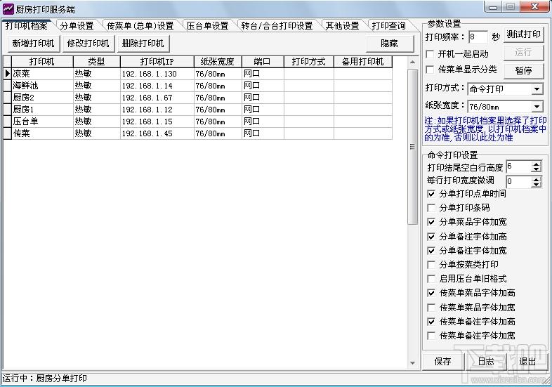Decrease 打印结尾空白行高度 with down arrow
Viewport: 552px width, 387px height.
point(536,170)
